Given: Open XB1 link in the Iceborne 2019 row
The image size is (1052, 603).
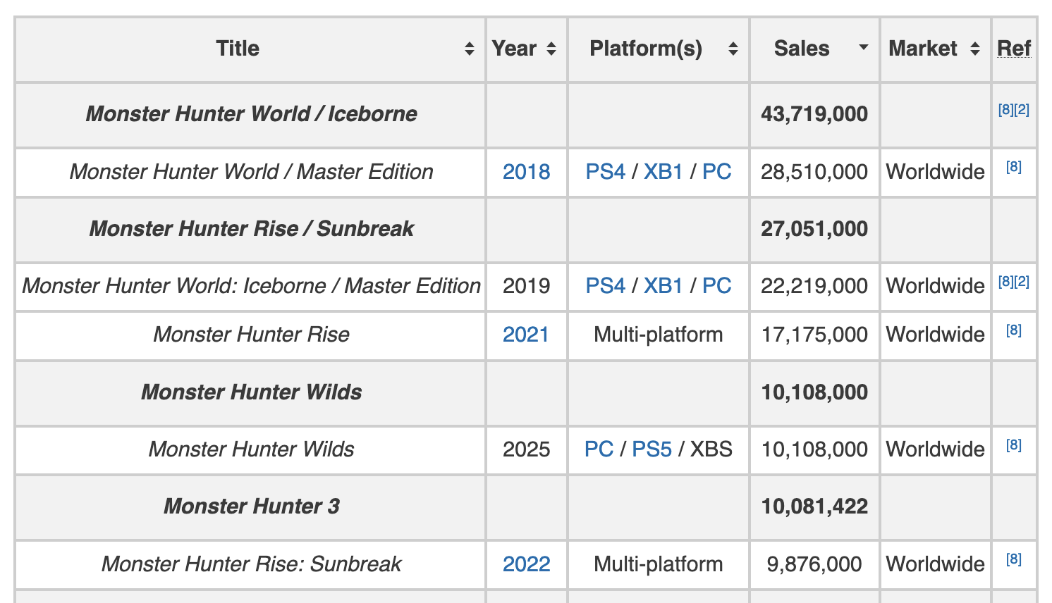Looking at the screenshot, I should pyautogui.click(x=663, y=286).
